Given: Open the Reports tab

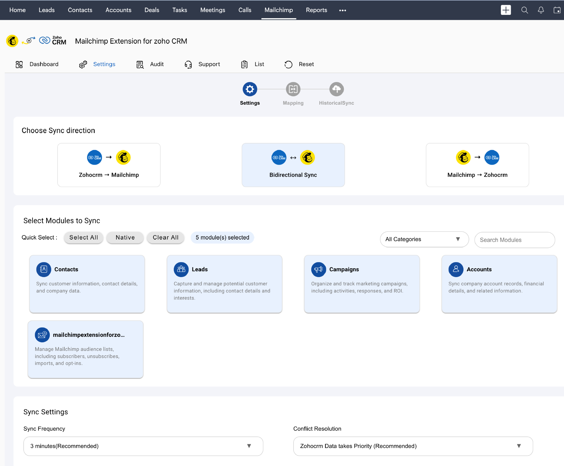Looking at the screenshot, I should (x=316, y=10).
